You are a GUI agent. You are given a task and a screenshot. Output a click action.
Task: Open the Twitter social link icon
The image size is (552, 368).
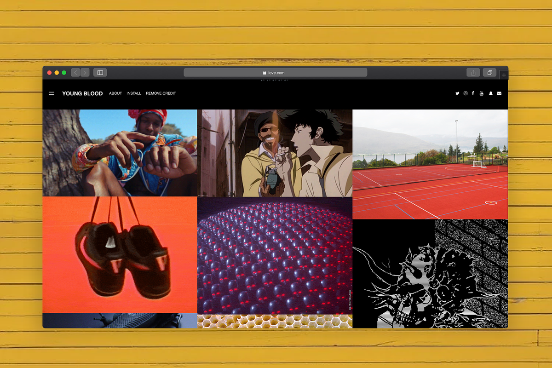[x=457, y=93]
